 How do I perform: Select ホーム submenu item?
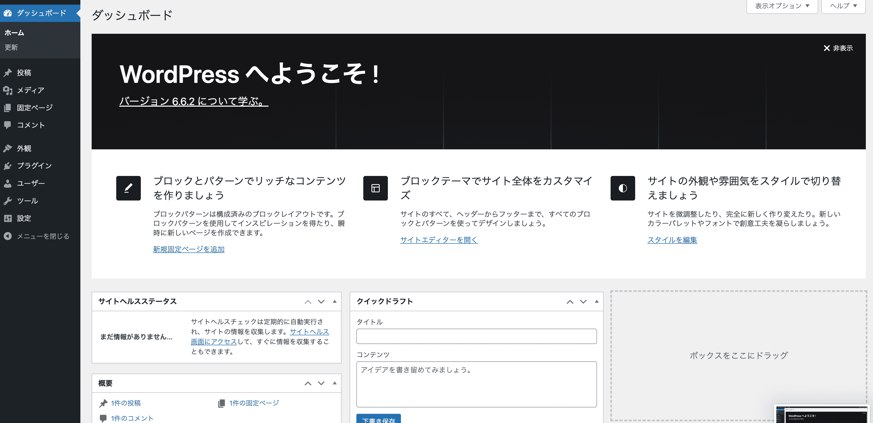pyautogui.click(x=14, y=32)
